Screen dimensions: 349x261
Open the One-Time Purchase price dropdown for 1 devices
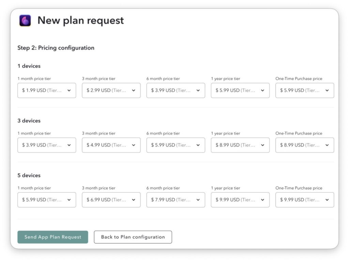(x=304, y=90)
